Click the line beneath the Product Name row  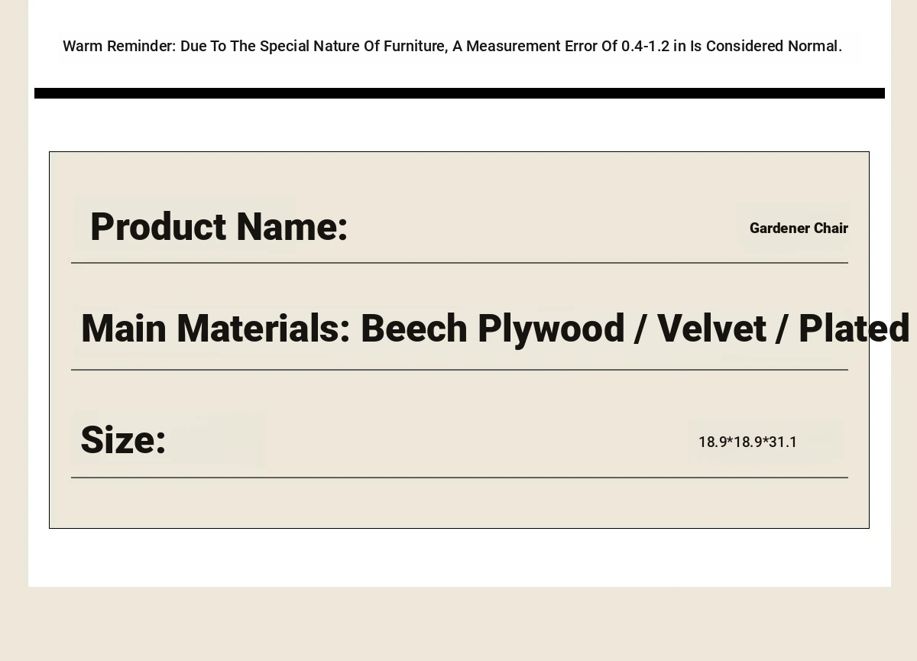[x=459, y=263]
